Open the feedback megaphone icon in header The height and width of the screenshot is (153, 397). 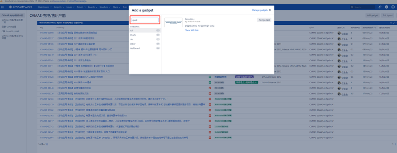(x=380, y=7)
